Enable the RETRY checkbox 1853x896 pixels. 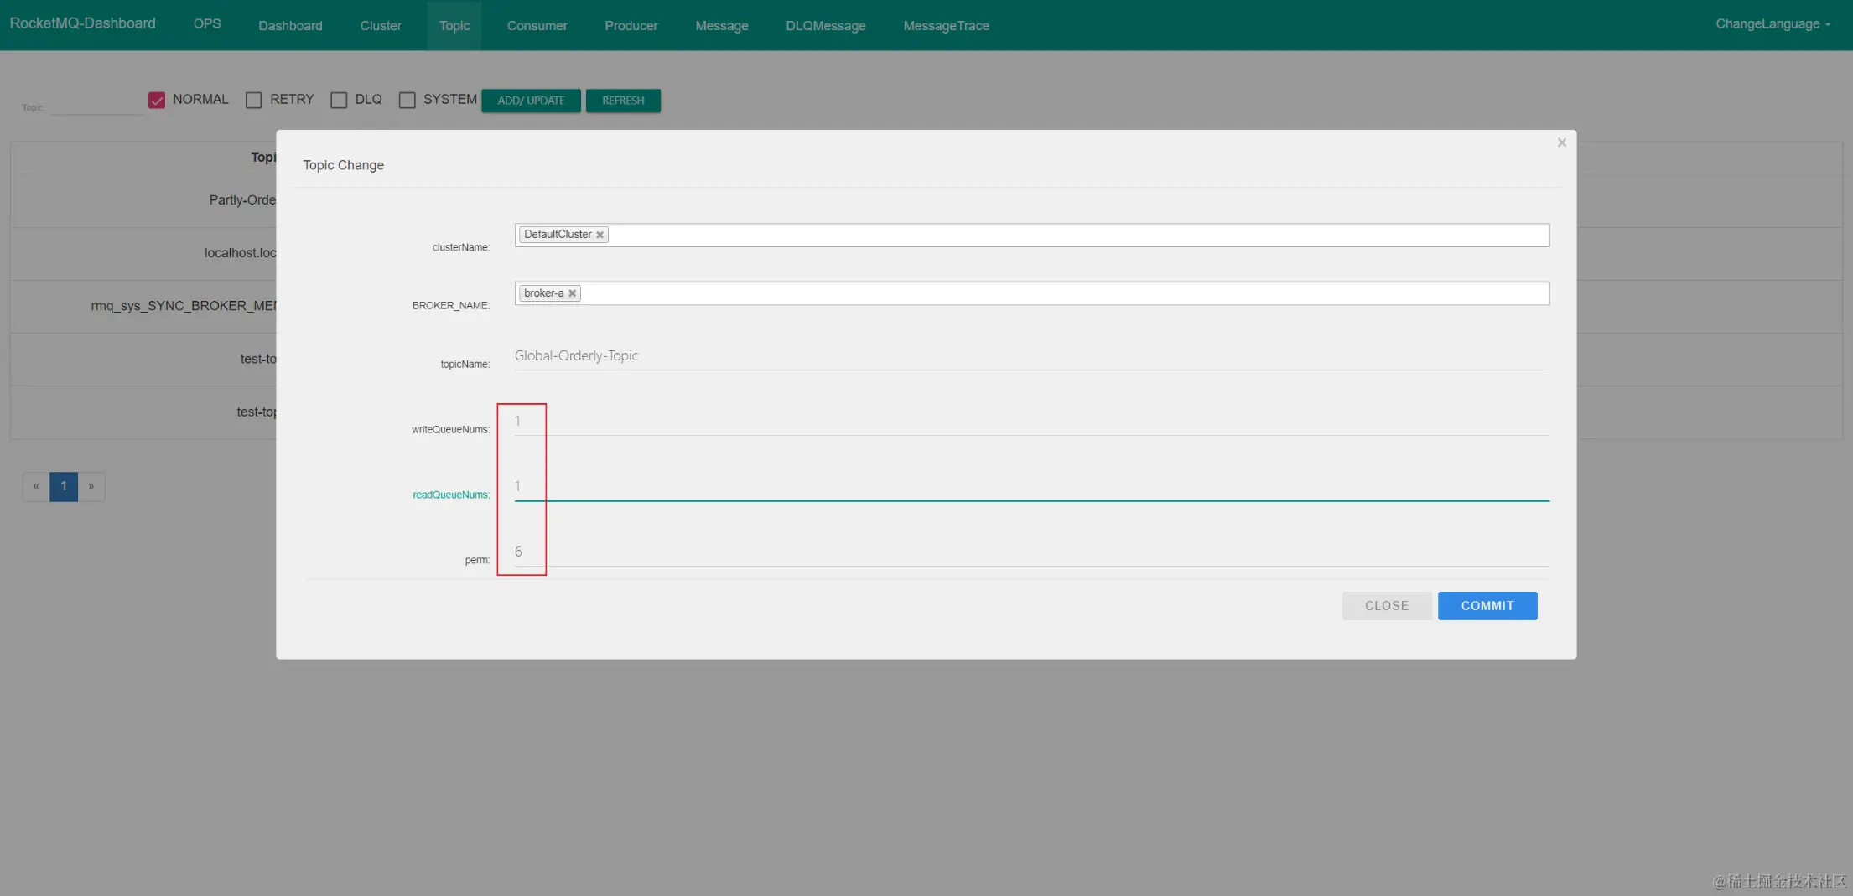(x=253, y=100)
